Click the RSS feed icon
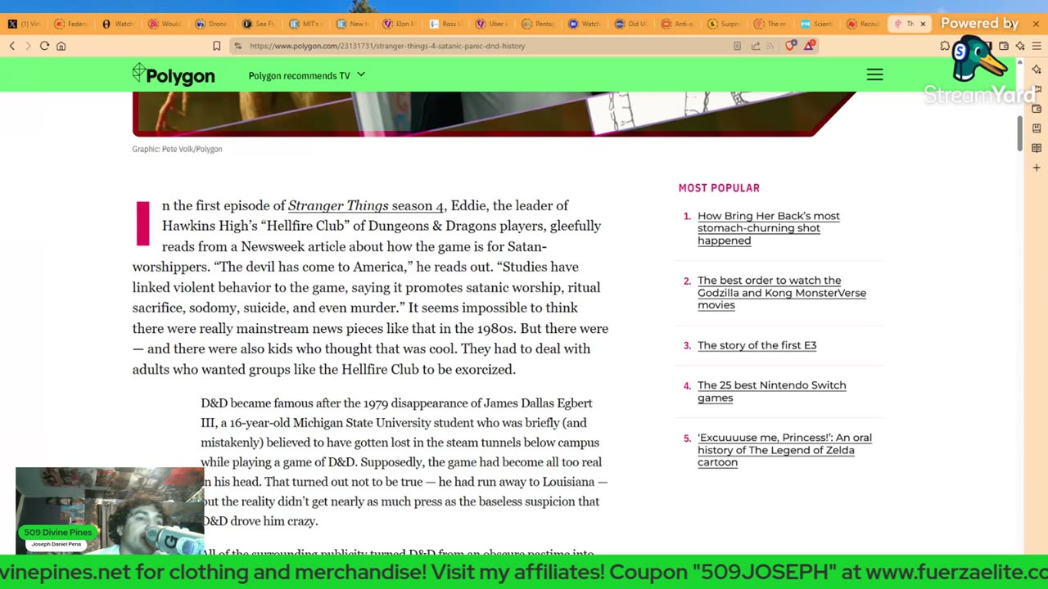Viewport: 1048px width, 589px height. pyautogui.click(x=770, y=46)
